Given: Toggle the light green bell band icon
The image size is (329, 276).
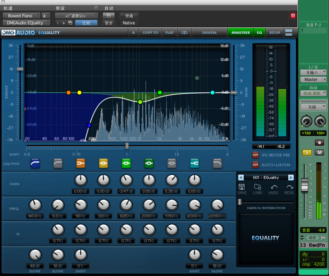Looking at the screenshot, I should pyautogui.click(x=126, y=163).
